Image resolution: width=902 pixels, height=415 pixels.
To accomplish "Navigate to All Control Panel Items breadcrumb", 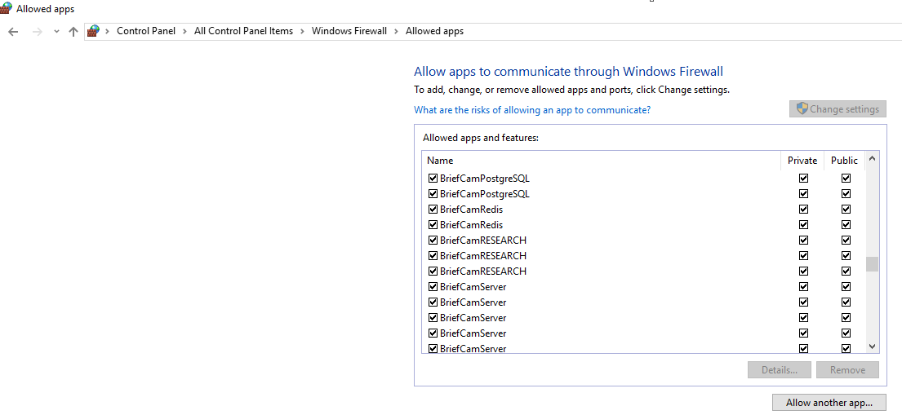I will pyautogui.click(x=243, y=31).
